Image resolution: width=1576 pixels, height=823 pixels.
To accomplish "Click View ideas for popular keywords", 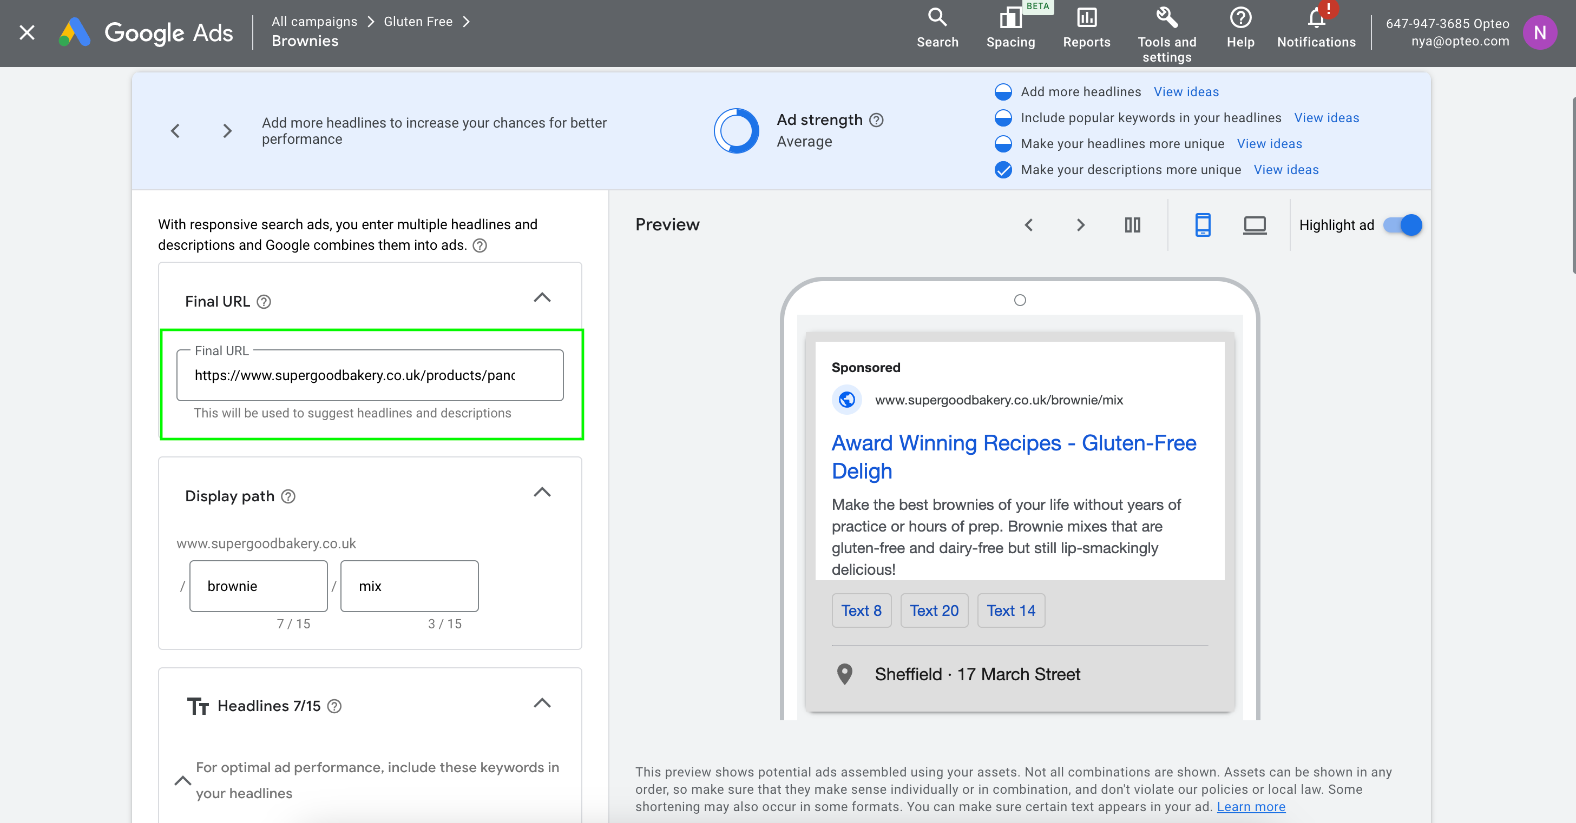I will [1326, 118].
